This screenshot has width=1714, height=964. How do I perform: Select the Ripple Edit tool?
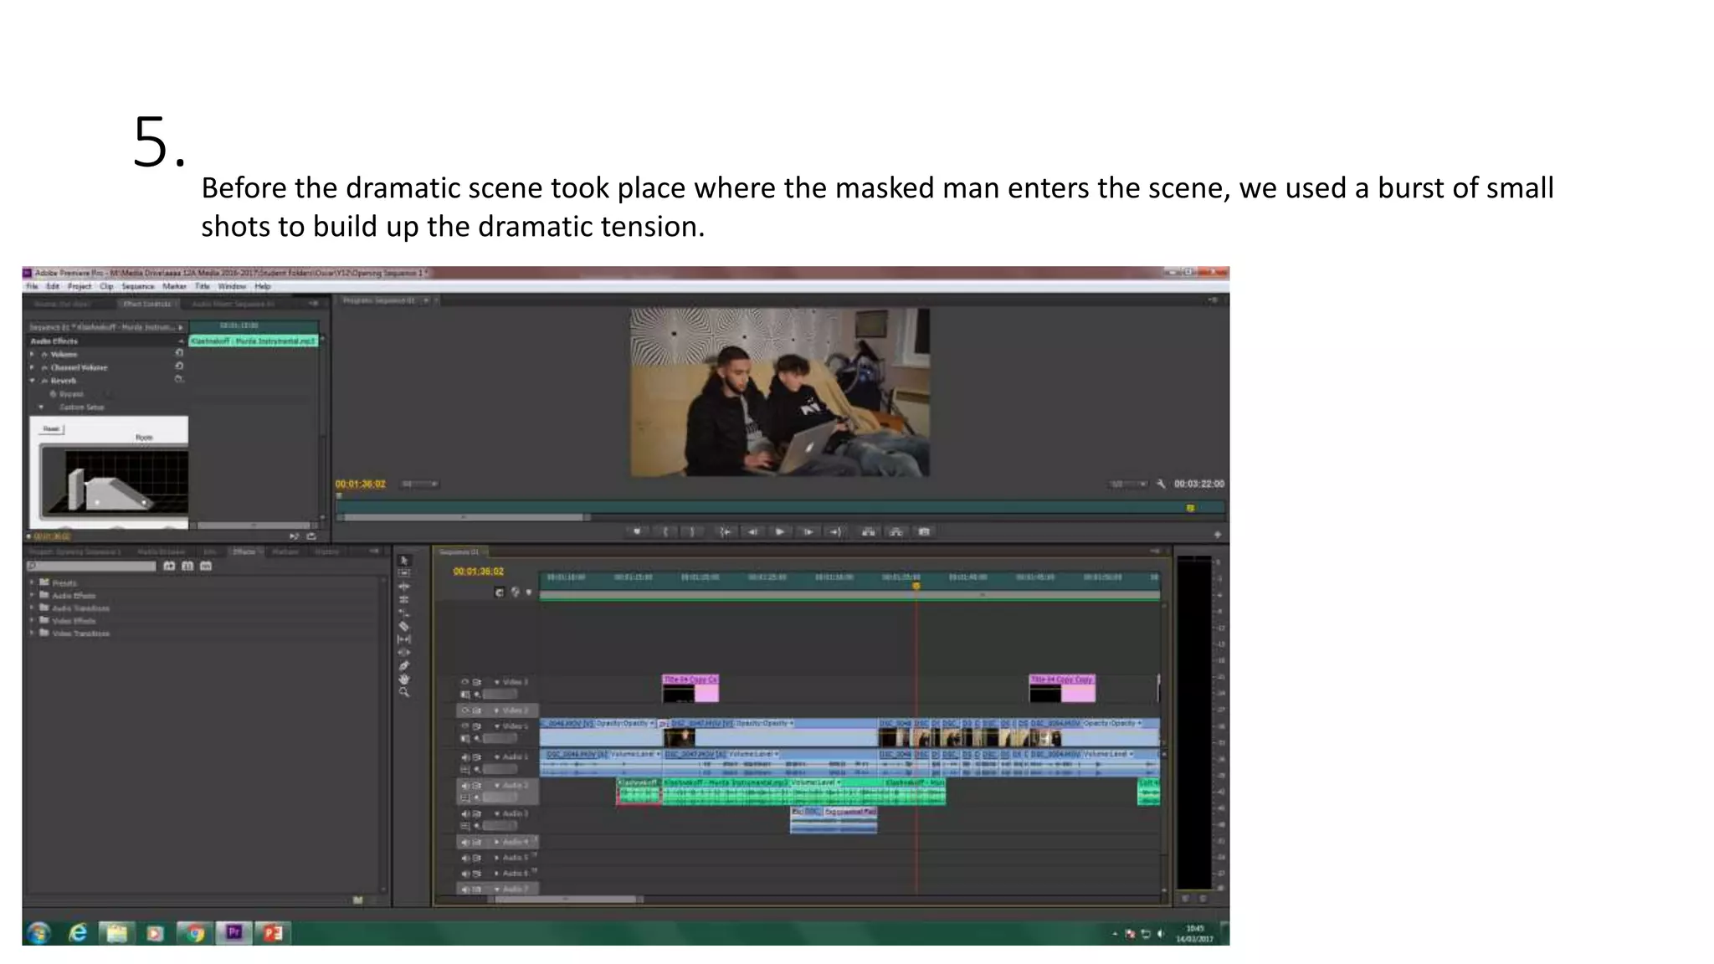pos(404,587)
